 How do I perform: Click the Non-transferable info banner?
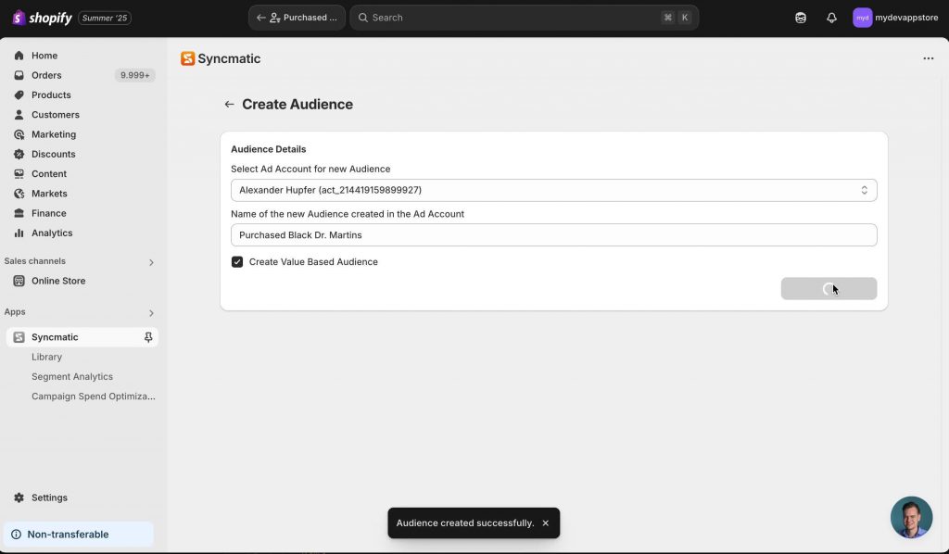tap(79, 534)
